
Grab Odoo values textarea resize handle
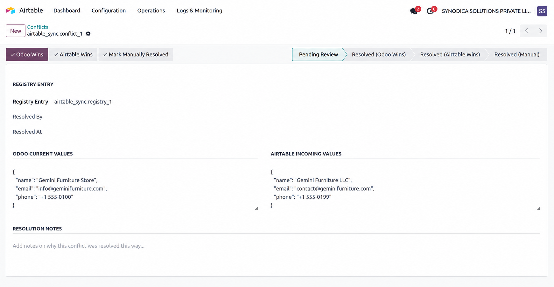coord(256,208)
